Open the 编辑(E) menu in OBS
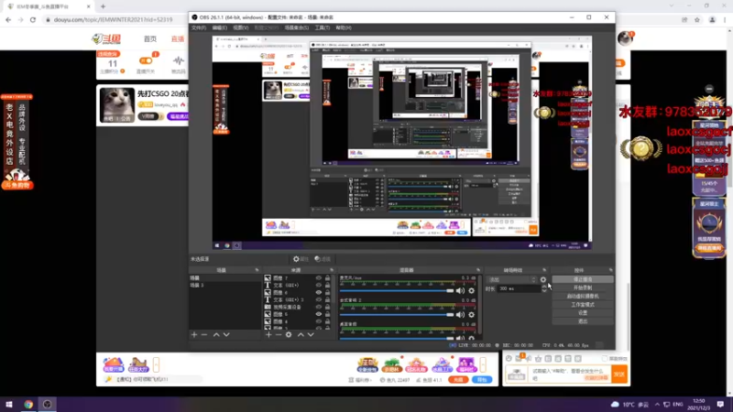Viewport: 733px width, 412px height. [220, 28]
